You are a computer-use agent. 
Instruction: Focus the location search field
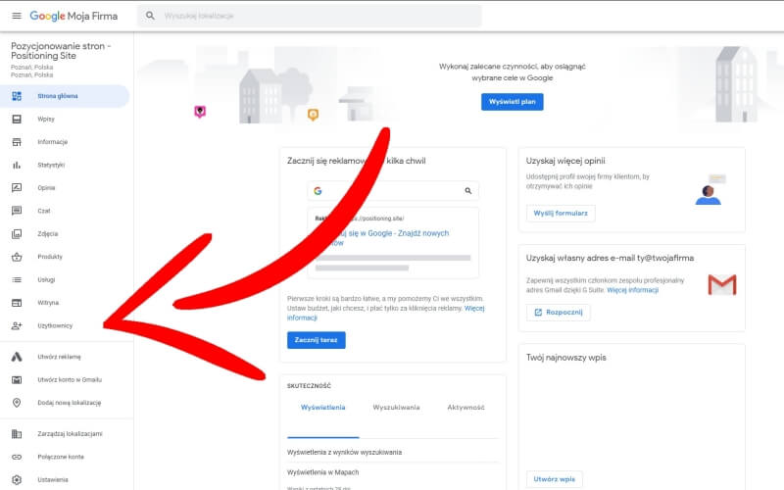(x=310, y=16)
